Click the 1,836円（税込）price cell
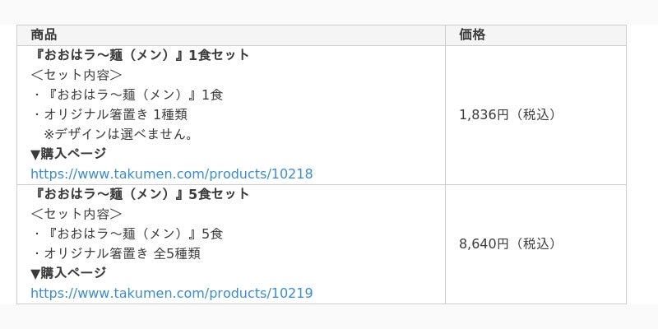 click(x=507, y=114)
